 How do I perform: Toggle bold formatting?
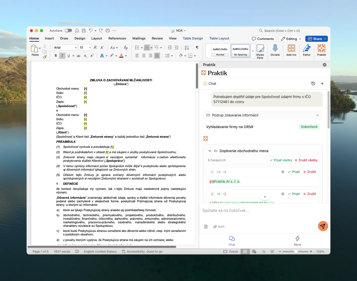pyautogui.click(x=56, y=56)
